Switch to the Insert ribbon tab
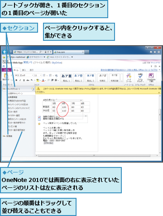 click(24, 70)
